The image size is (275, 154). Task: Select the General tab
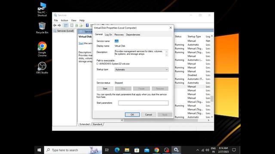coord(99,34)
